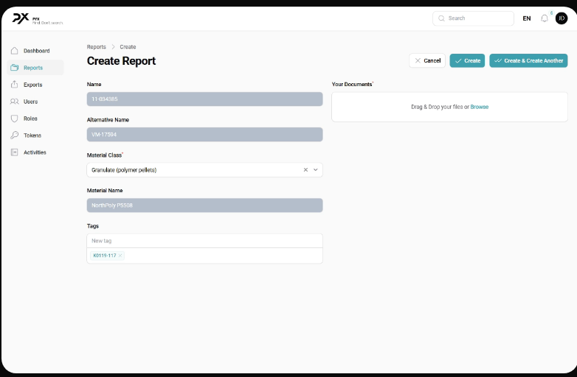Go to Dashboard menu item
577x377 pixels.
pos(35,51)
